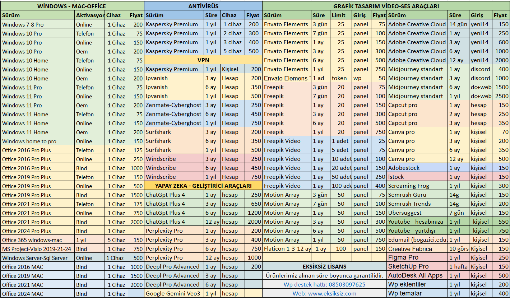510x298 pixels.
Task: Click the Aktivasyon column header
Action: (90, 15)
